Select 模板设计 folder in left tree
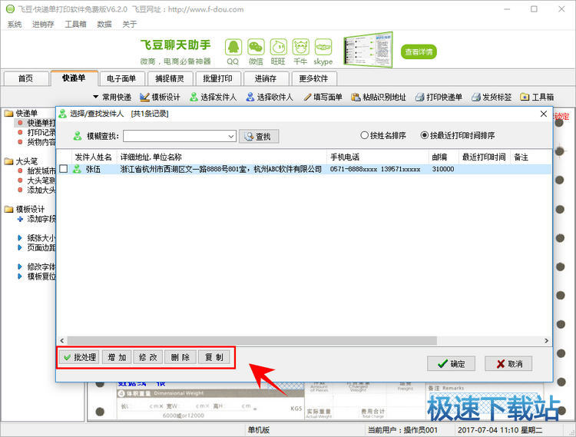The image size is (576, 437). pos(25,210)
